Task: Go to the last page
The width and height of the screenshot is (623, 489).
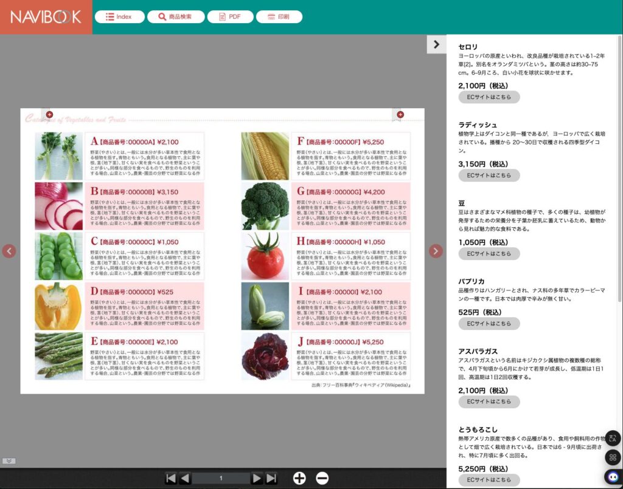Action: point(271,479)
